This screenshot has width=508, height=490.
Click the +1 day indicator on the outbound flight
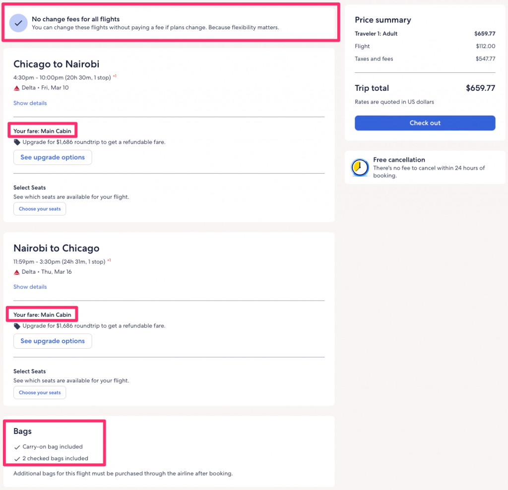pyautogui.click(x=115, y=76)
